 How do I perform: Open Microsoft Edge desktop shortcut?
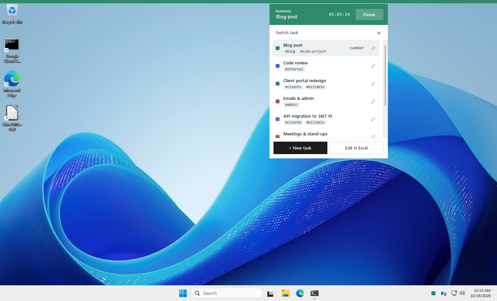(12, 84)
